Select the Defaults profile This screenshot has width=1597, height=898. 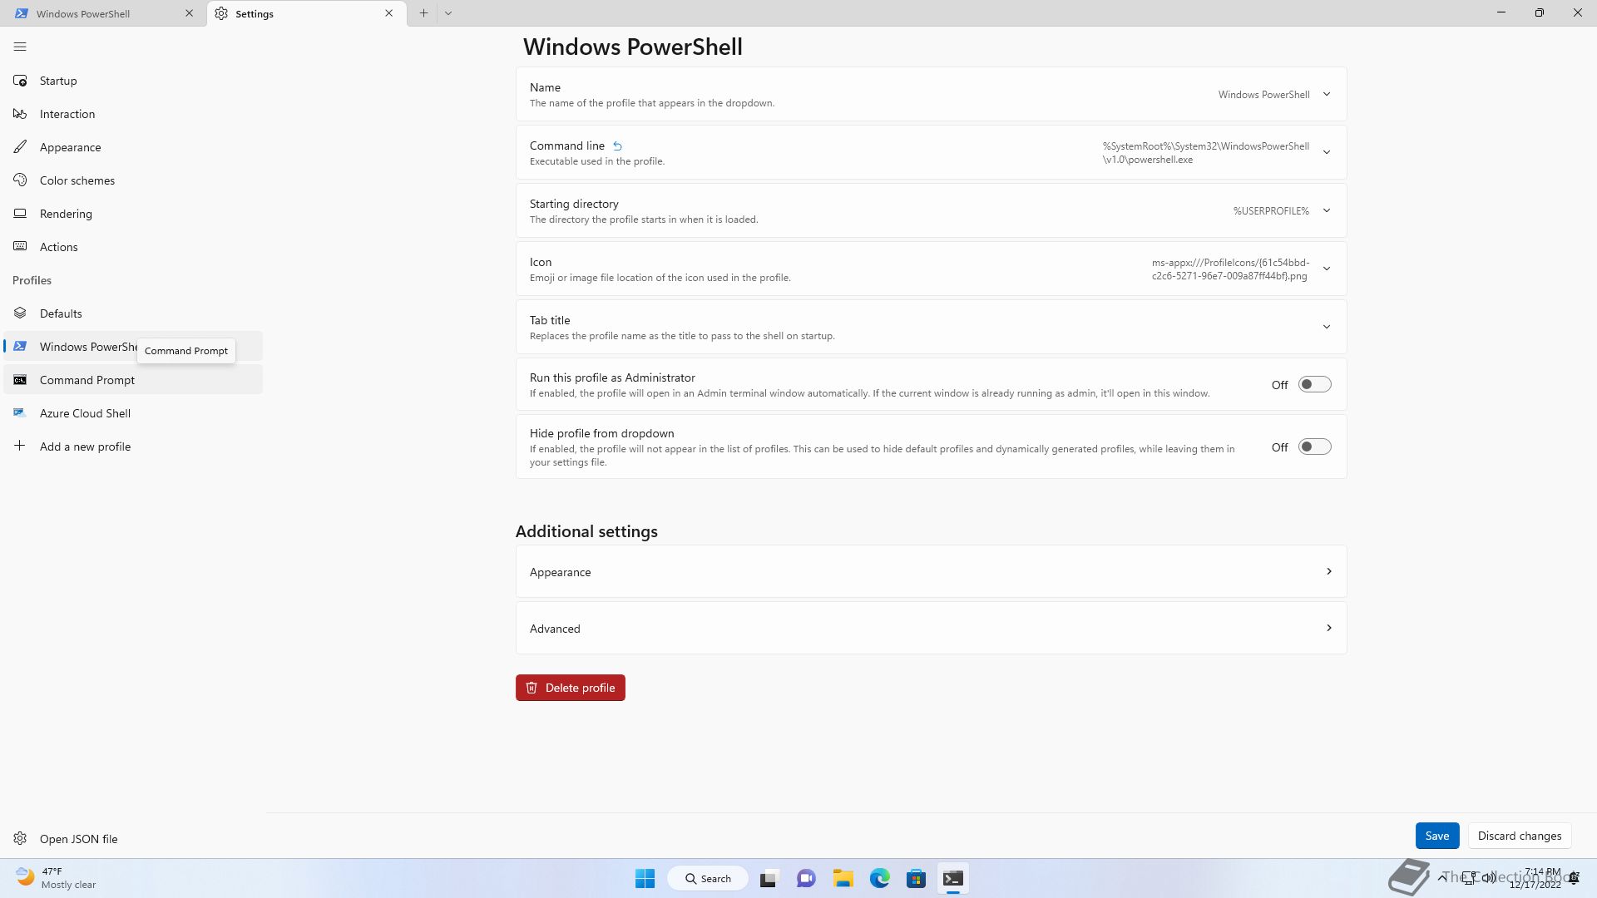(133, 313)
